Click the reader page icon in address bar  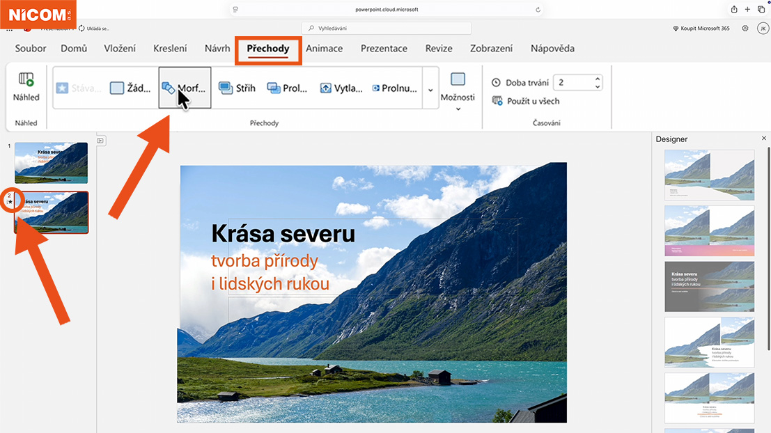click(235, 9)
